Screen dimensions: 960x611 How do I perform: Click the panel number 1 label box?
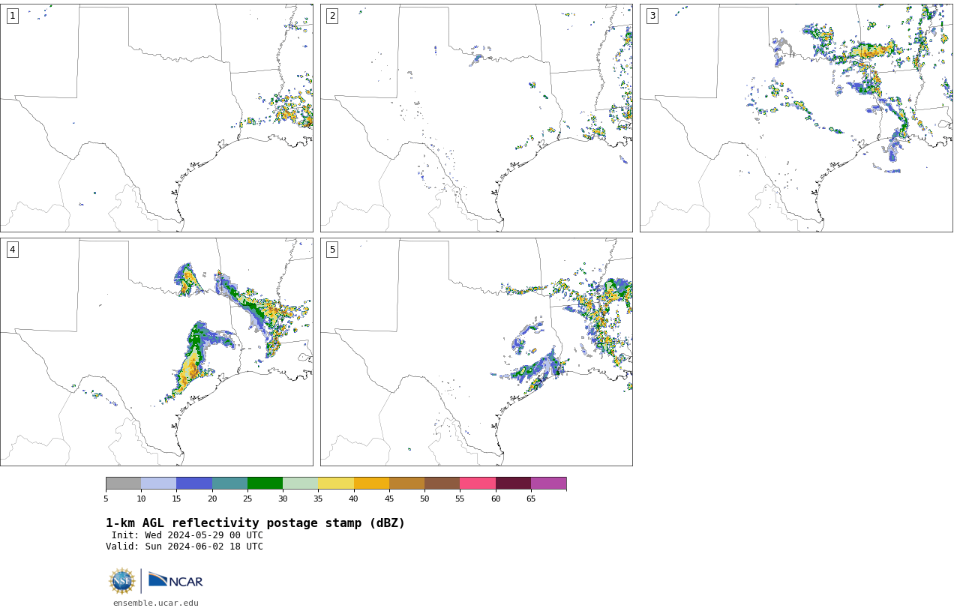click(x=12, y=16)
